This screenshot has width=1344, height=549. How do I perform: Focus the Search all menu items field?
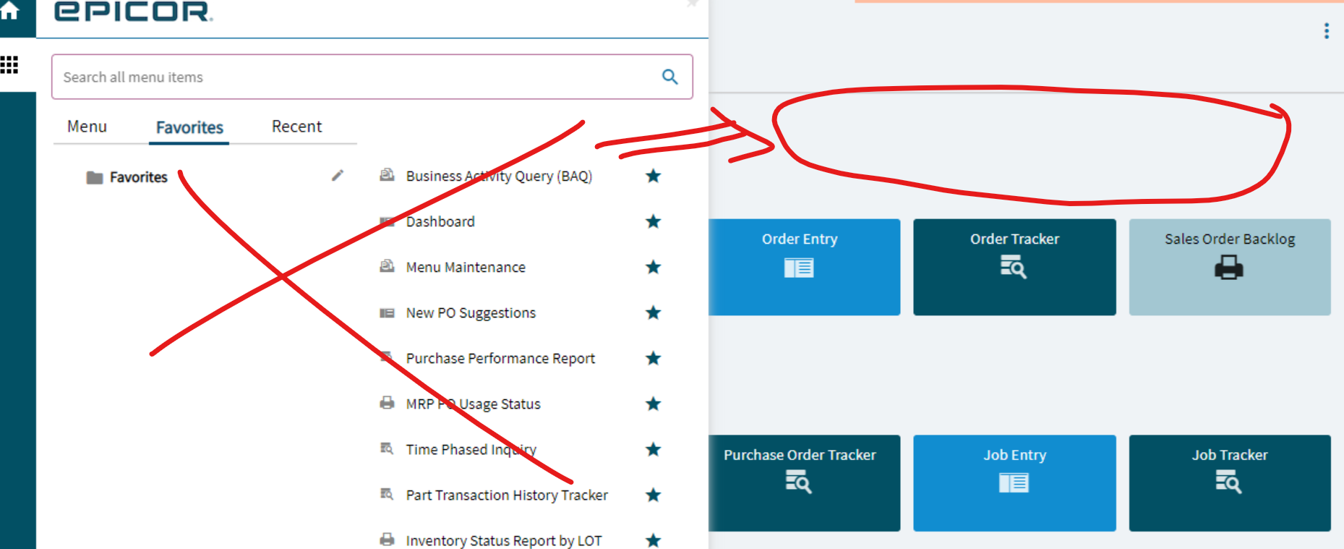[372, 77]
